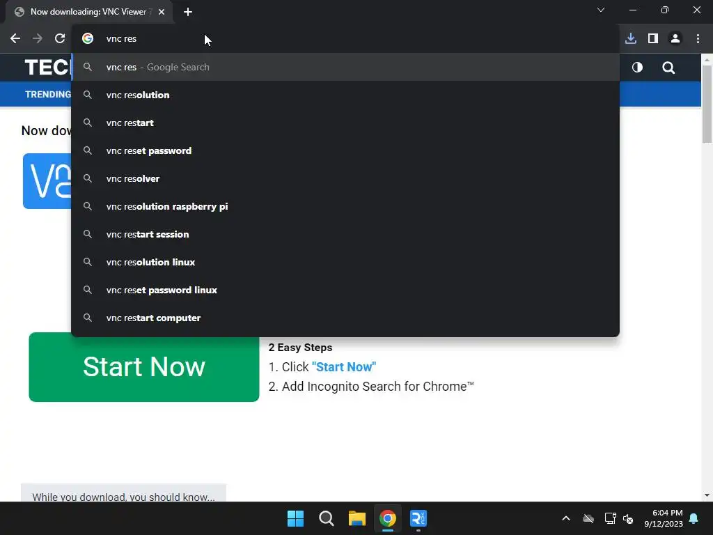Pick the 'vnc reset password' suggestion
The height and width of the screenshot is (535, 713).
coord(345,150)
